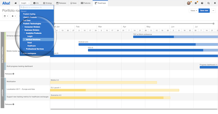The width and height of the screenshot is (218, 114).
Task: Select Retail workspace
Action: coord(29,43)
